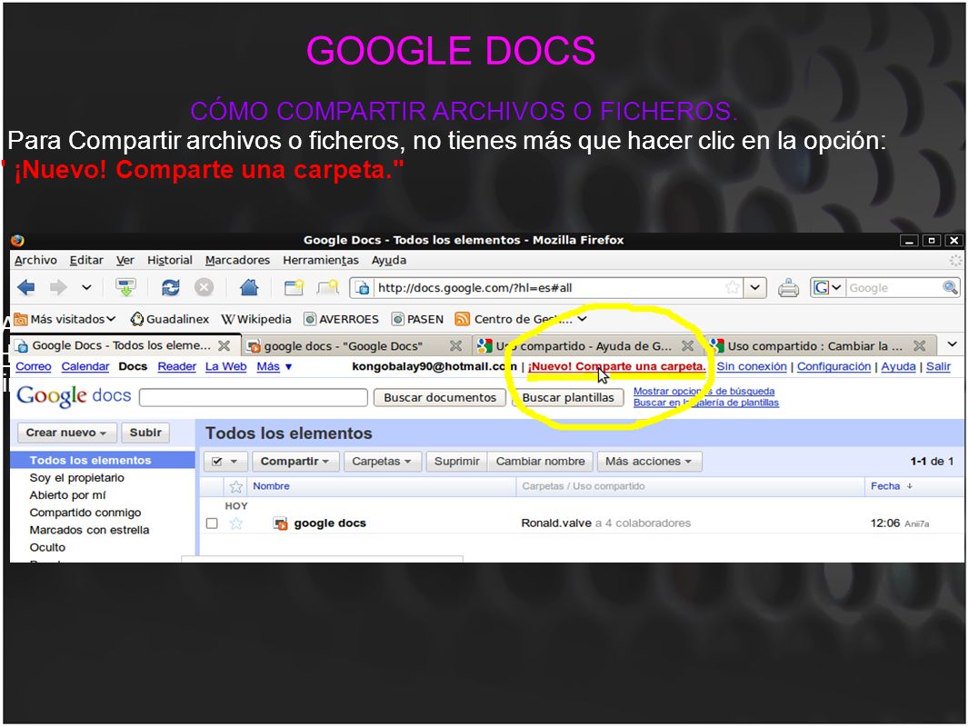Open the Crear nuevo dropdown
The height and width of the screenshot is (727, 969).
tap(67, 433)
